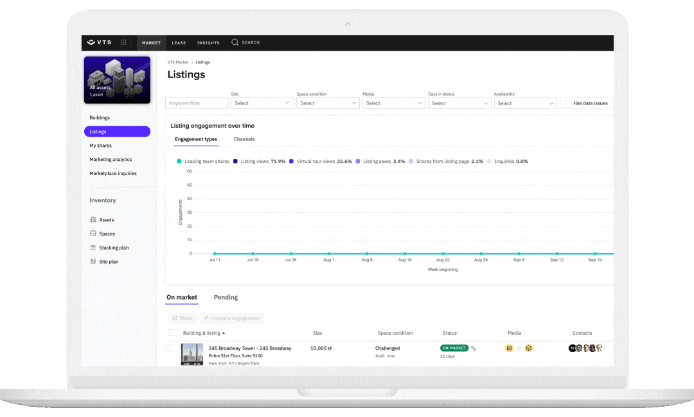Toggle Virtual tour views legend series
The image size is (694, 417).
pos(321,161)
